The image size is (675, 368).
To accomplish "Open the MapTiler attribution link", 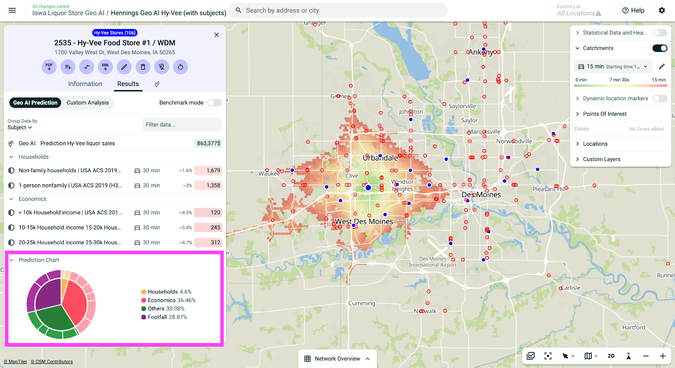I will pyautogui.click(x=15, y=362).
